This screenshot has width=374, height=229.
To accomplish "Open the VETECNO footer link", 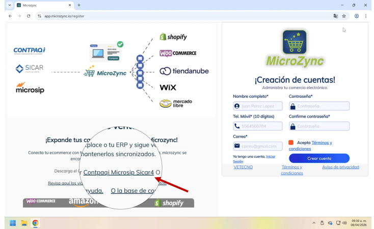I will pyautogui.click(x=243, y=167).
